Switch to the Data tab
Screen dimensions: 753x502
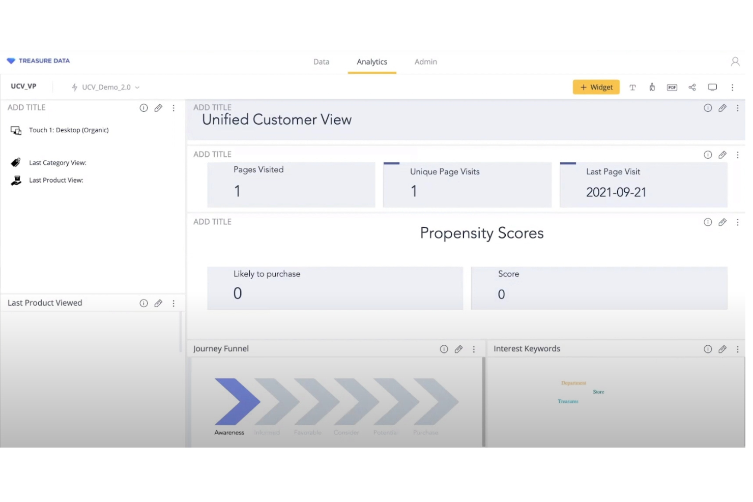pos(321,62)
